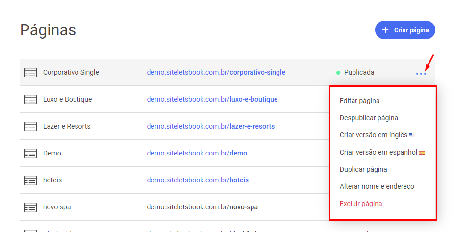Click the Lazer e Resorts page icon

point(30,127)
